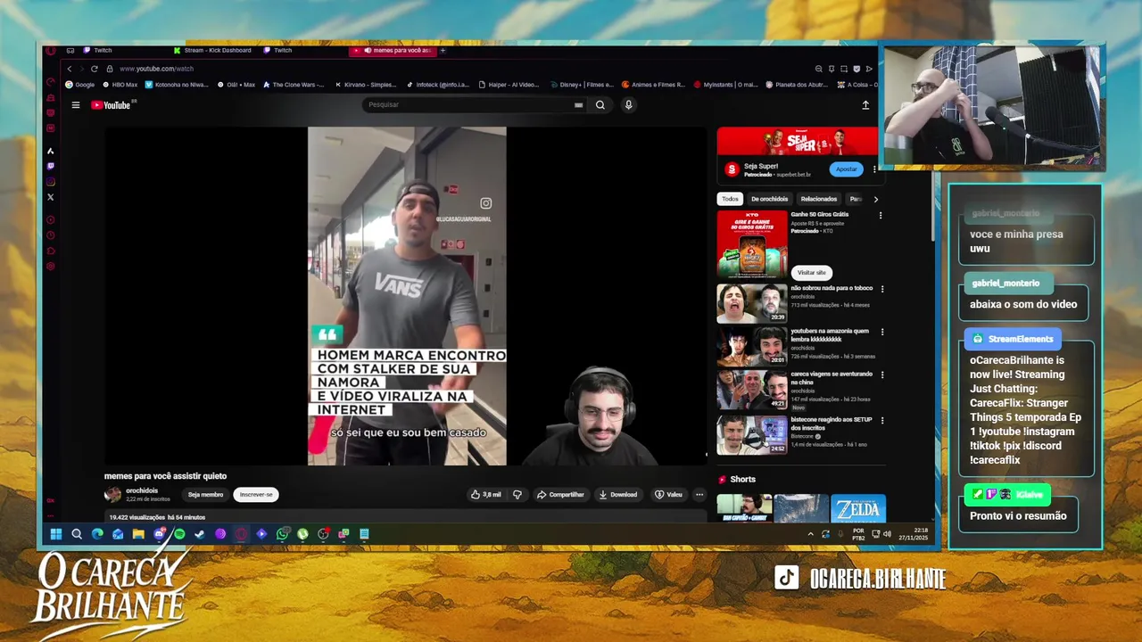Open the on-screen keyboard icon in search box

[x=578, y=105]
